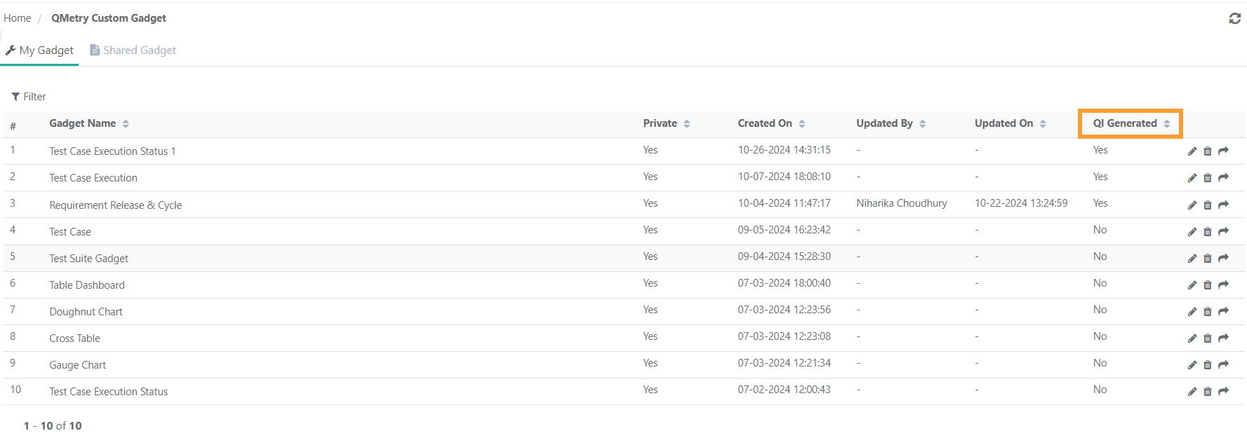The height and width of the screenshot is (445, 1247).
Task: Click the pencil icon for Test Suite Gadget
Action: (1192, 259)
